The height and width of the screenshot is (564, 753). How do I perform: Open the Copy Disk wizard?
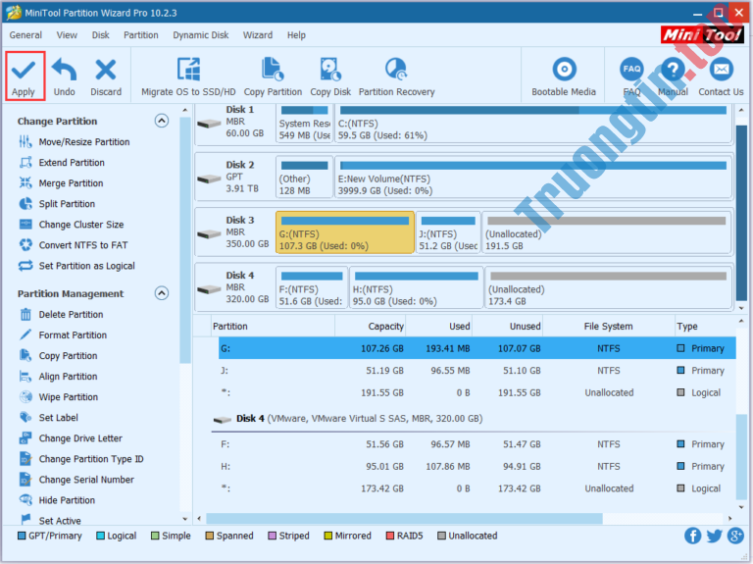(330, 76)
